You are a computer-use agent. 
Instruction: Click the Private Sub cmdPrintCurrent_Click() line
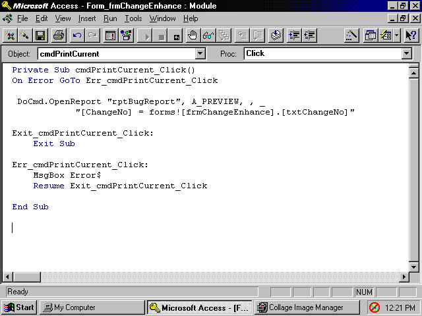point(104,70)
